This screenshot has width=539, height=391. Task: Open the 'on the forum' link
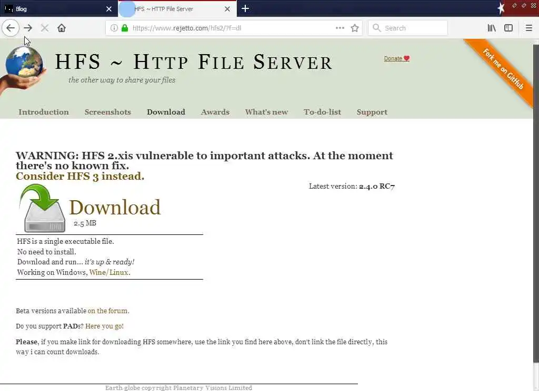click(107, 311)
